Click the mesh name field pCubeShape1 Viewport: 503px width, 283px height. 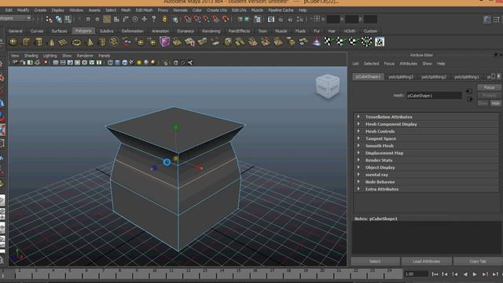coord(434,96)
